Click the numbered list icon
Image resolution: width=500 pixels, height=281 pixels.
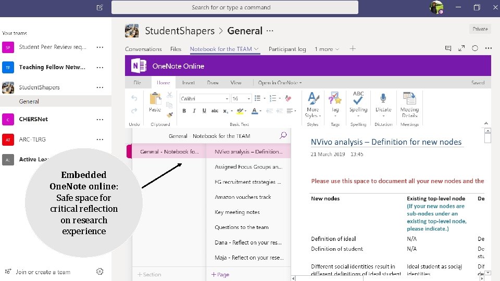coord(272,98)
